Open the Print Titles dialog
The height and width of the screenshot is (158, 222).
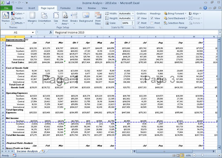[98, 18]
